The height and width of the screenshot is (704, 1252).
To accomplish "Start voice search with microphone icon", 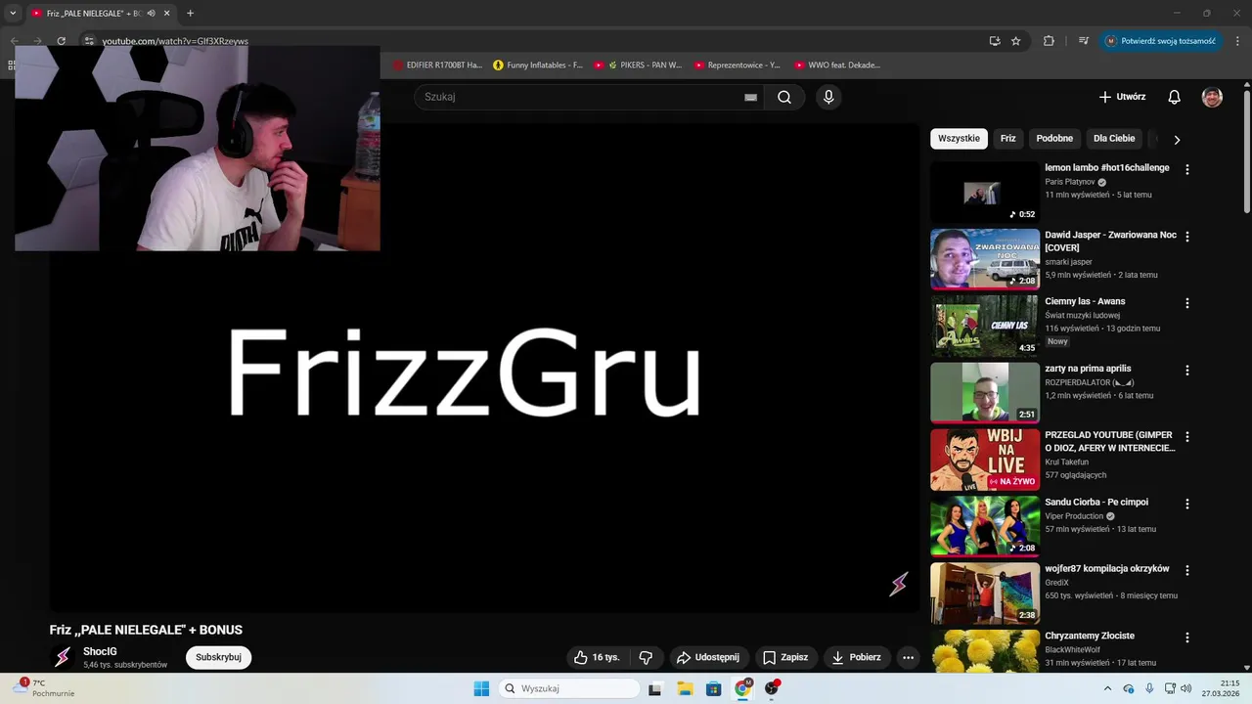I will pos(828,97).
